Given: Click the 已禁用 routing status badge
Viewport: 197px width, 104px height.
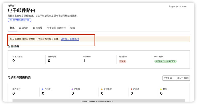Looking at the screenshot, I should [x=122, y=61].
